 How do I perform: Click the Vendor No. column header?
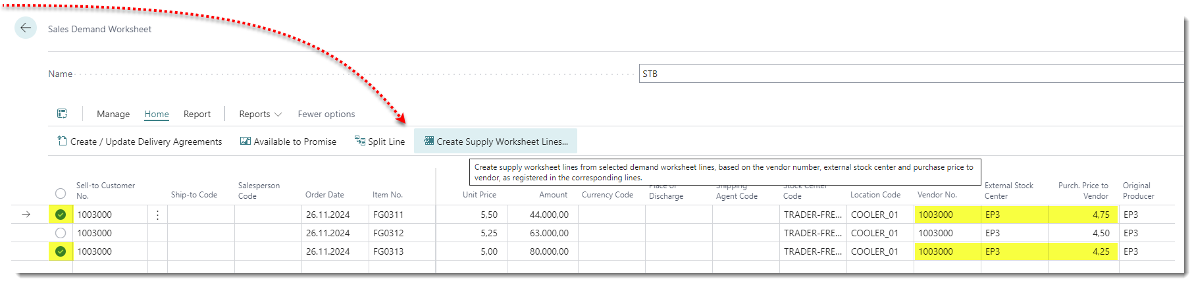click(x=937, y=195)
